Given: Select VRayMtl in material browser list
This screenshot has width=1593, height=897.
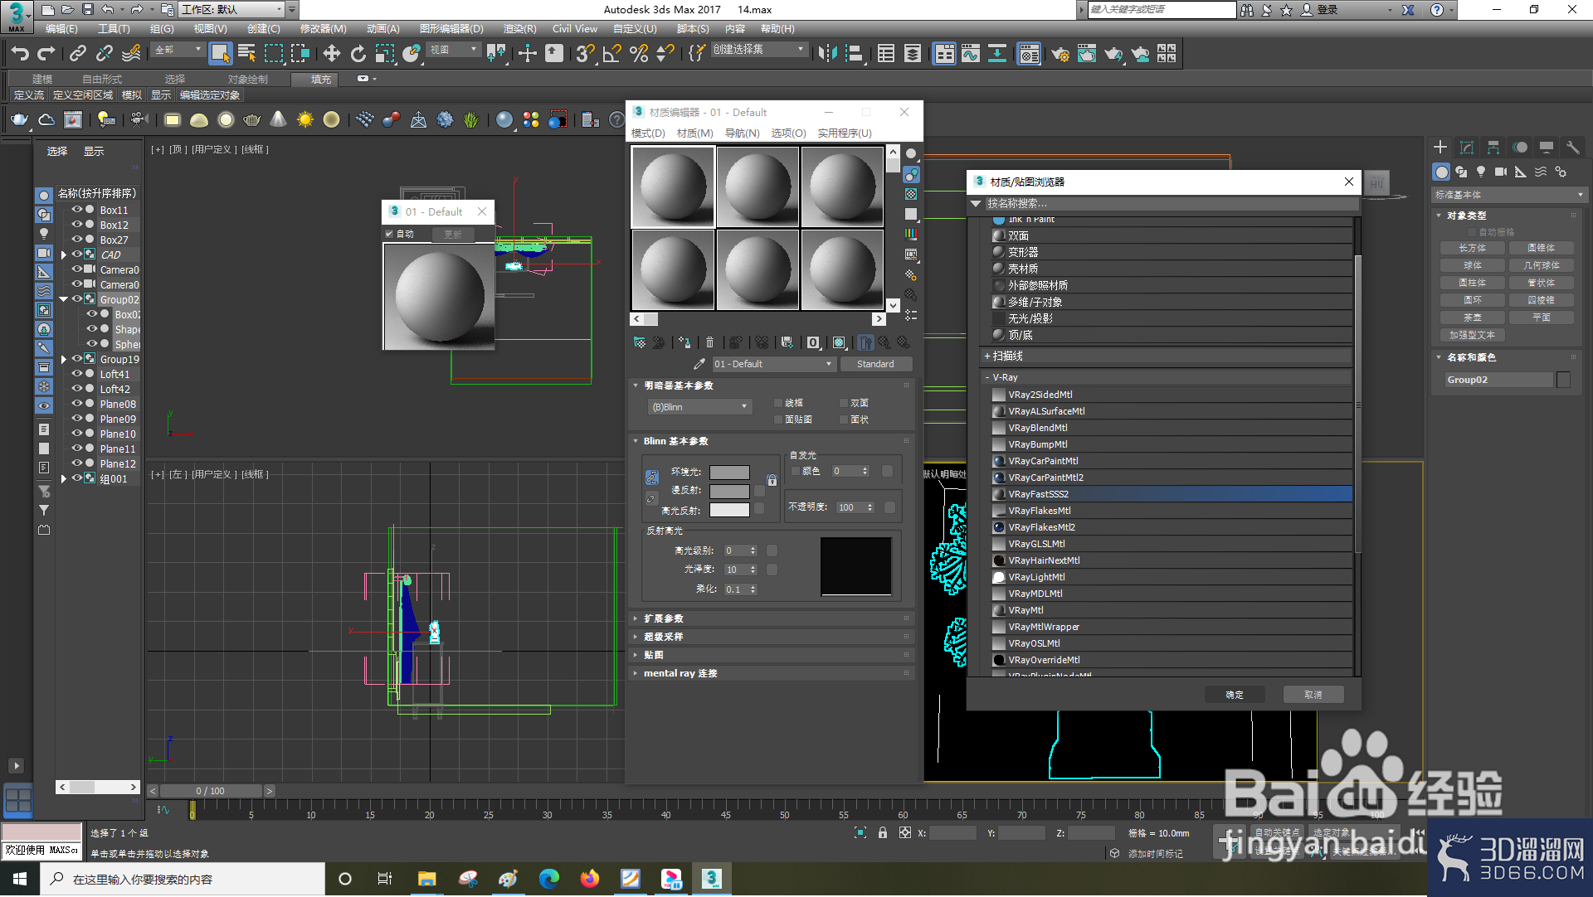Looking at the screenshot, I should click(x=1172, y=610).
